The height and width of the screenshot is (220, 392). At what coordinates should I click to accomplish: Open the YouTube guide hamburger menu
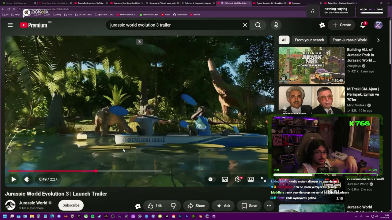tap(10, 25)
